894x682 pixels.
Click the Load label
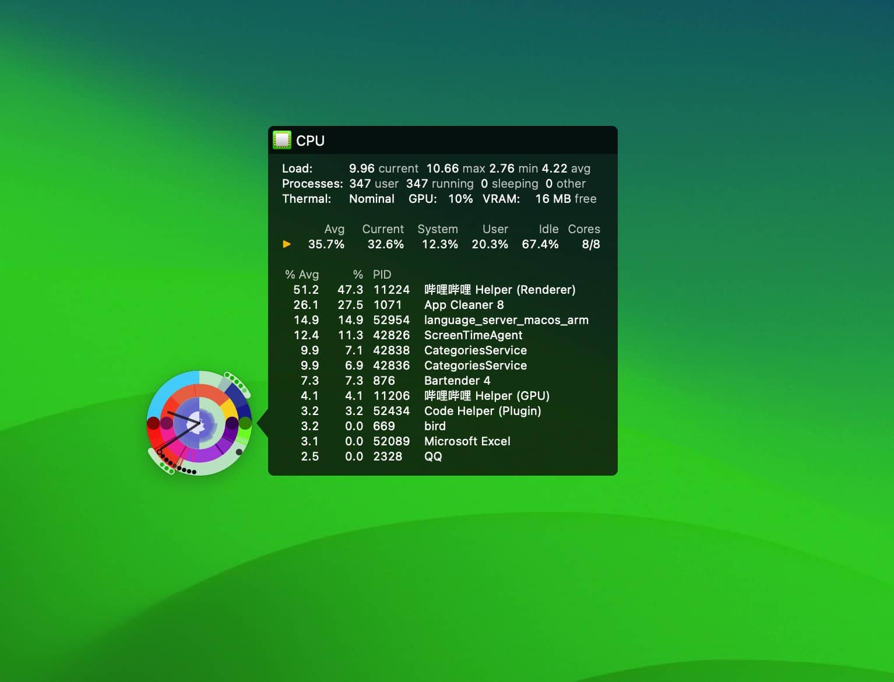[x=297, y=168]
